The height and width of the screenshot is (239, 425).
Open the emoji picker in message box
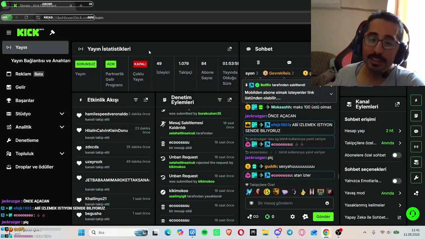pyautogui.click(x=327, y=203)
